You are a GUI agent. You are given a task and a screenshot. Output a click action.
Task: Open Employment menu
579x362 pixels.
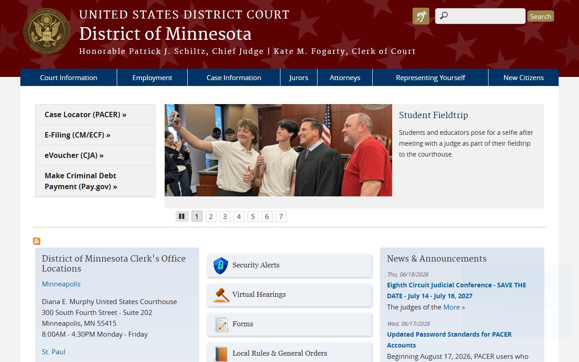point(152,77)
